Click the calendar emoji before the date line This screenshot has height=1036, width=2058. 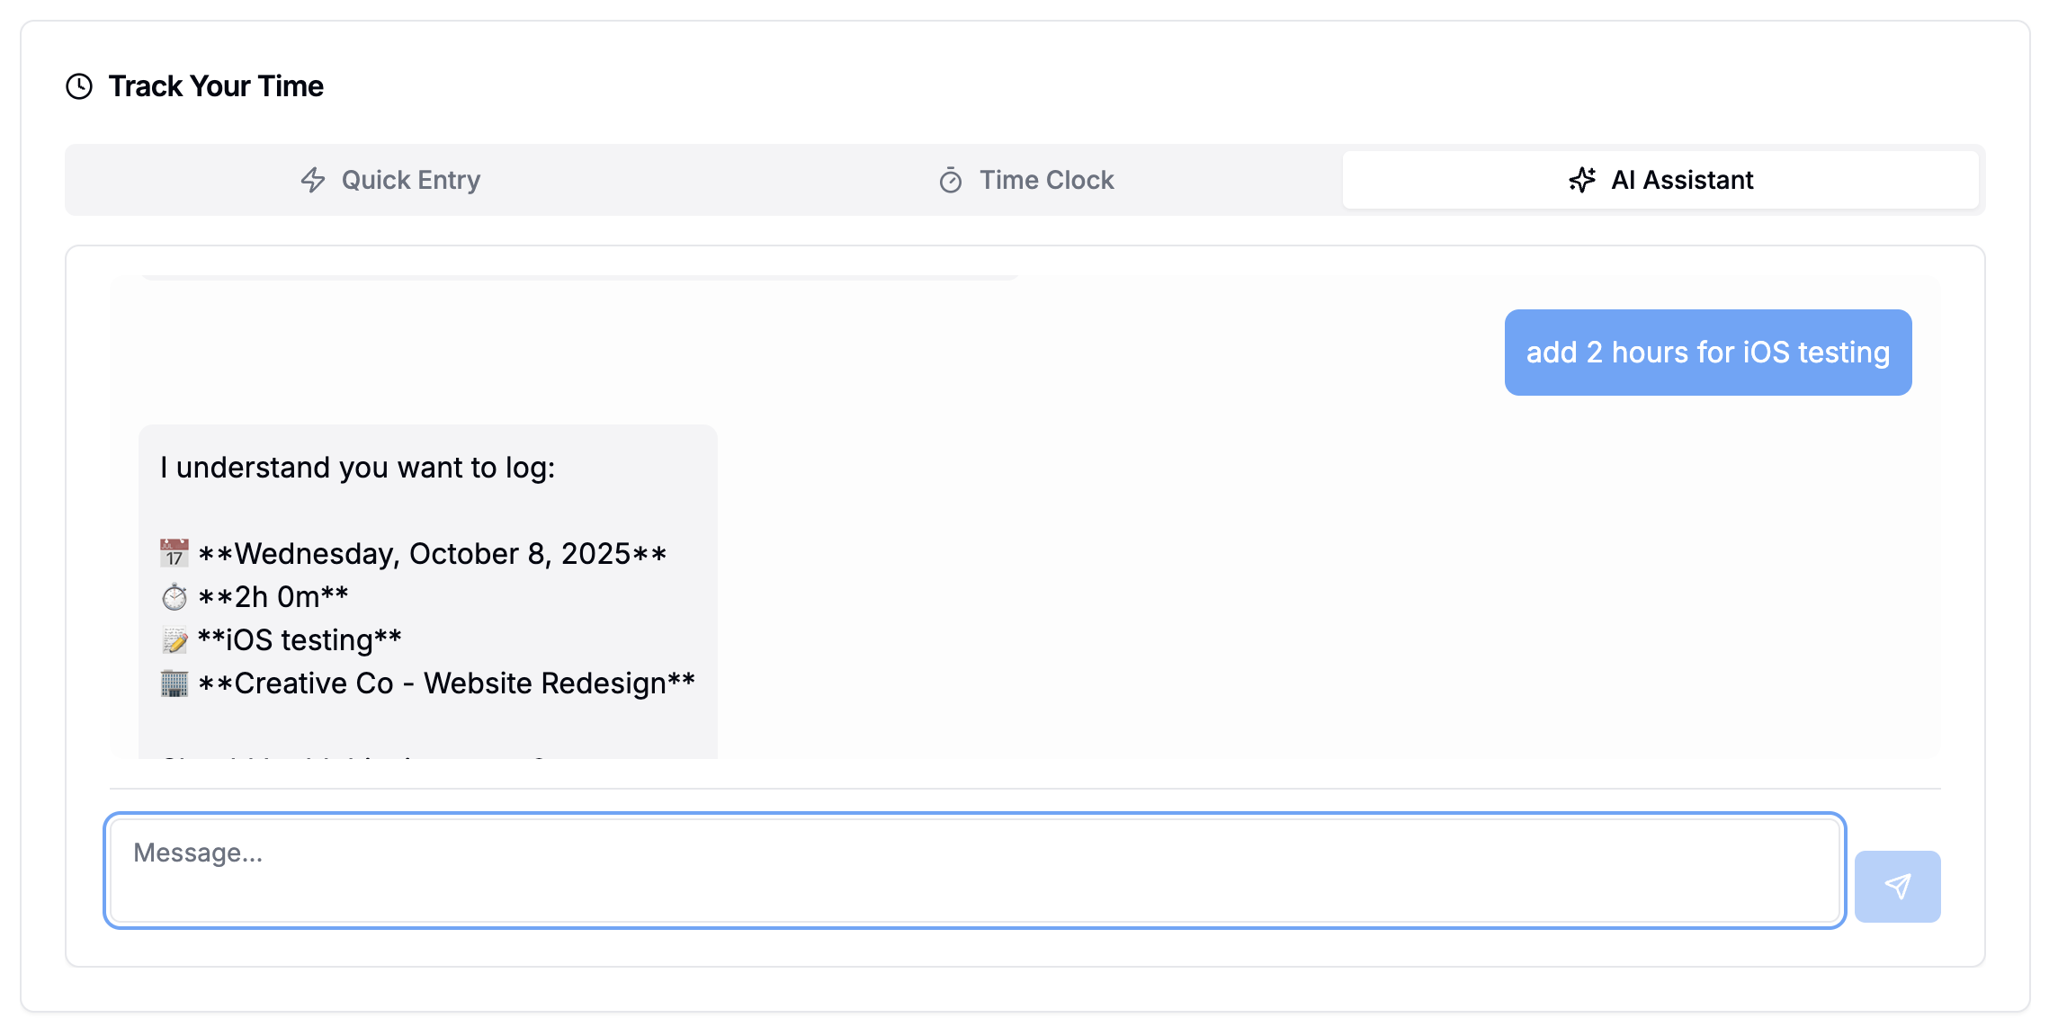tap(173, 552)
